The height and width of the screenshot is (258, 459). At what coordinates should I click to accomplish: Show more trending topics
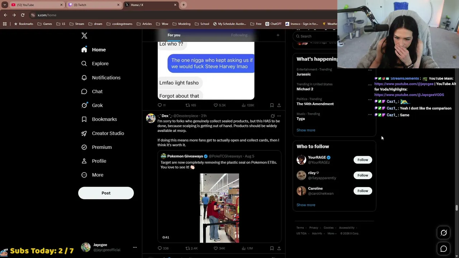coord(306,130)
